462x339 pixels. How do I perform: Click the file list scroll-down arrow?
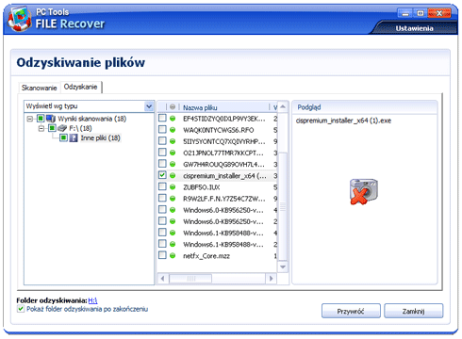point(283,266)
